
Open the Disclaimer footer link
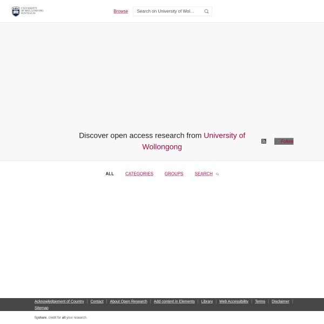pos(280,301)
